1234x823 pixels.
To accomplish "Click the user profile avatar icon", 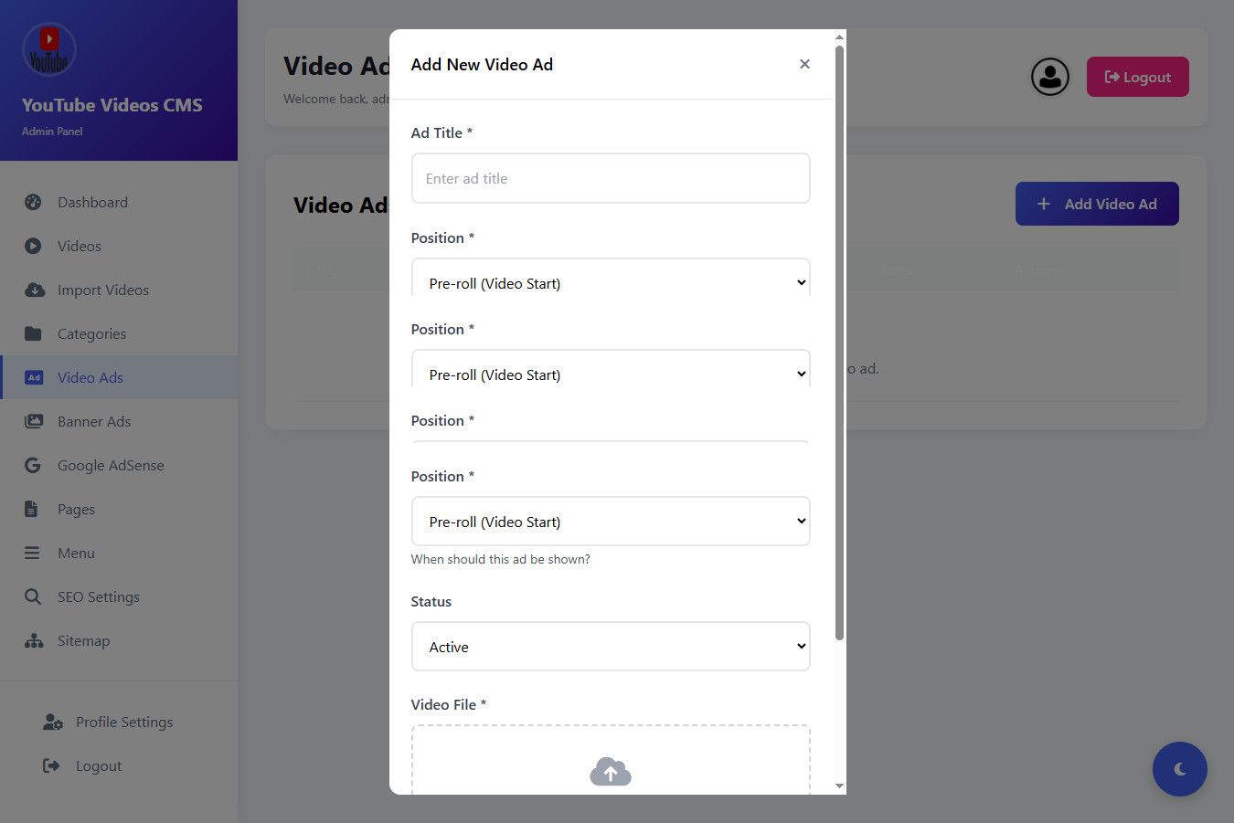I will coord(1049,77).
